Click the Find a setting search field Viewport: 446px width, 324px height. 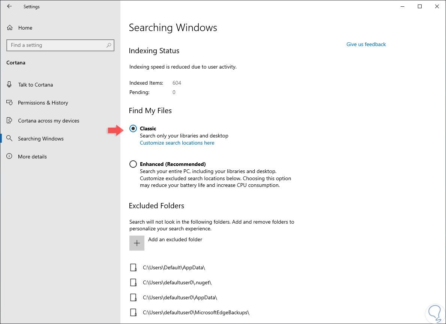tap(56, 45)
